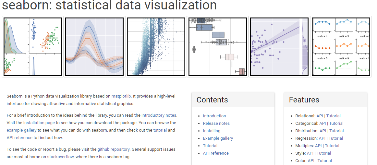The width and height of the screenshot is (377, 165).
Task: Open the pairplot scatter matrix thumbnail
Action: 33,47
